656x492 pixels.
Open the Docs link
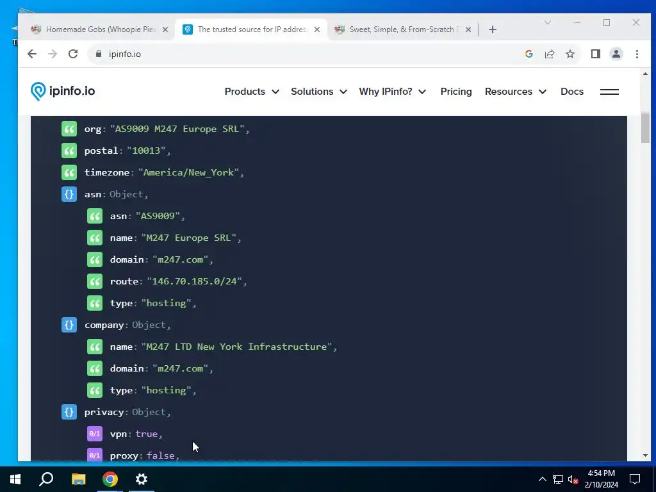pyautogui.click(x=572, y=92)
